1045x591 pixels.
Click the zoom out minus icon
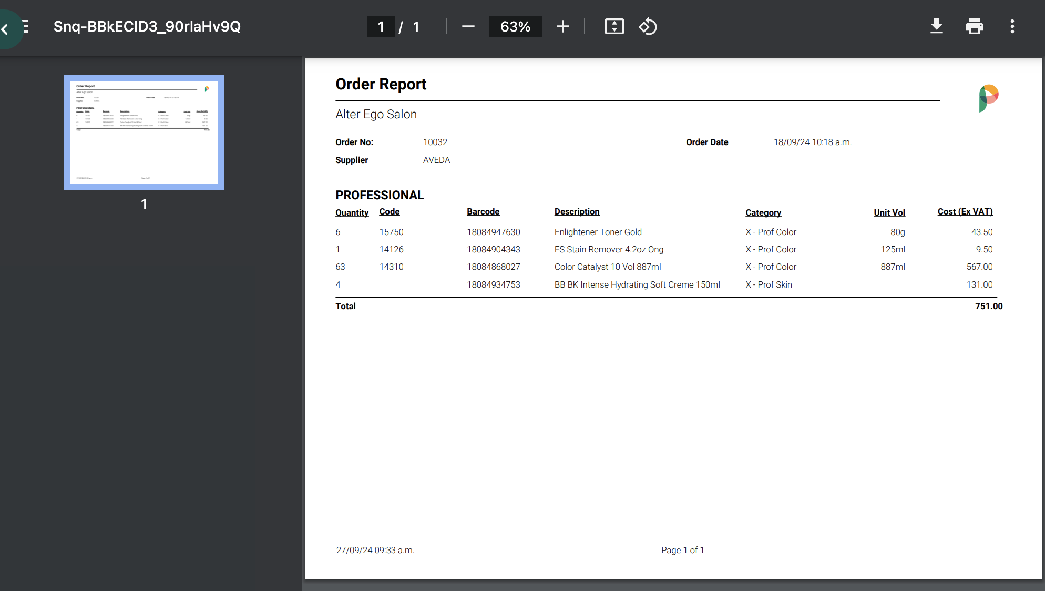click(x=468, y=26)
